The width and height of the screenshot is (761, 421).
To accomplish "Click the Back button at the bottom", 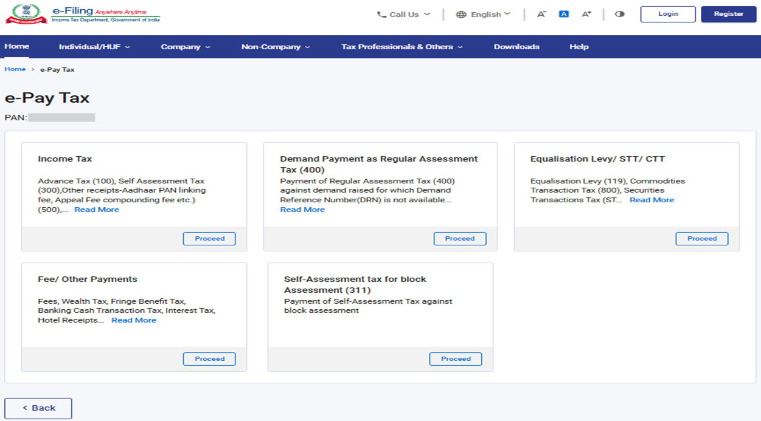I will [x=38, y=408].
